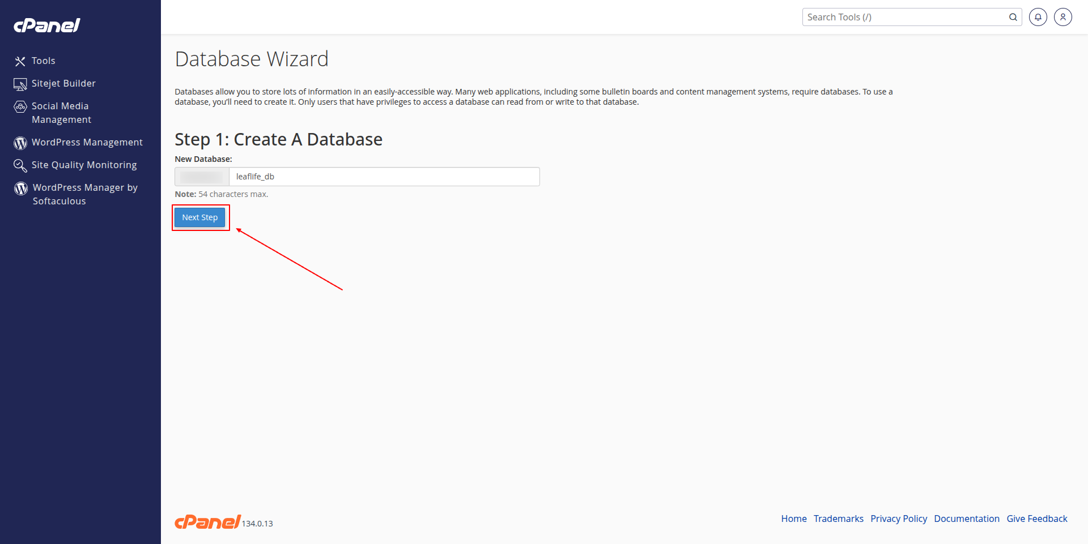Click the Sitejet Builder icon
The width and height of the screenshot is (1088, 544).
pyautogui.click(x=20, y=84)
